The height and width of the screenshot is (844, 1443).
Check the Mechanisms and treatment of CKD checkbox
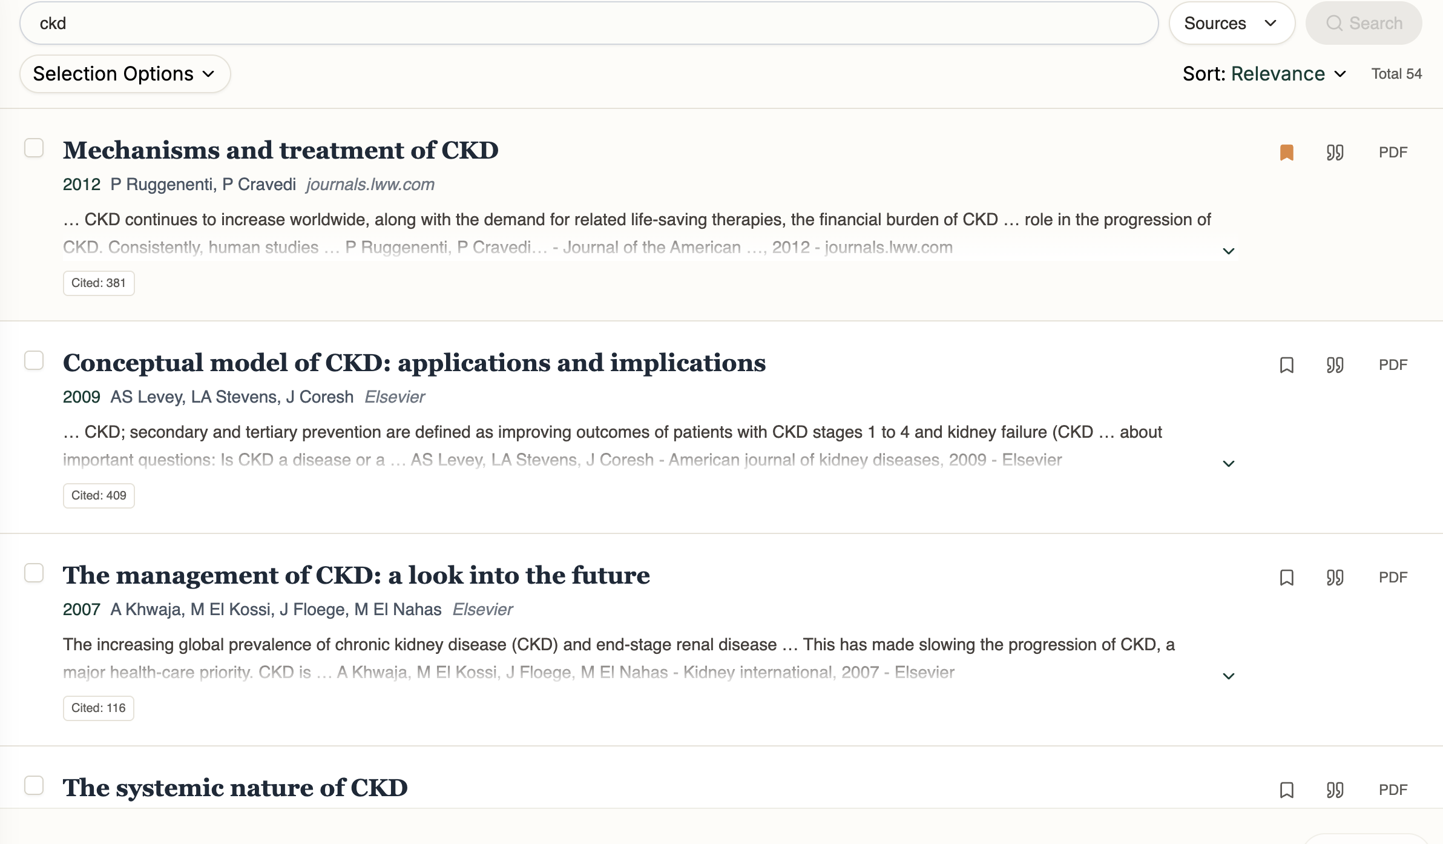pos(34,148)
